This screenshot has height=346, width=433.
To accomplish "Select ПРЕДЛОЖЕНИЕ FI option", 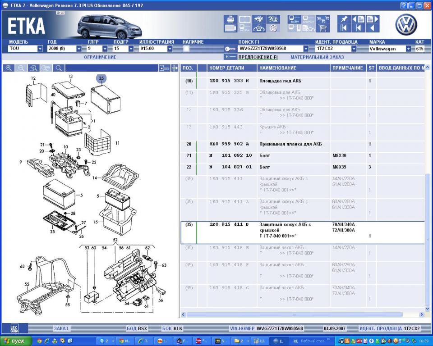I will [x=258, y=57].
